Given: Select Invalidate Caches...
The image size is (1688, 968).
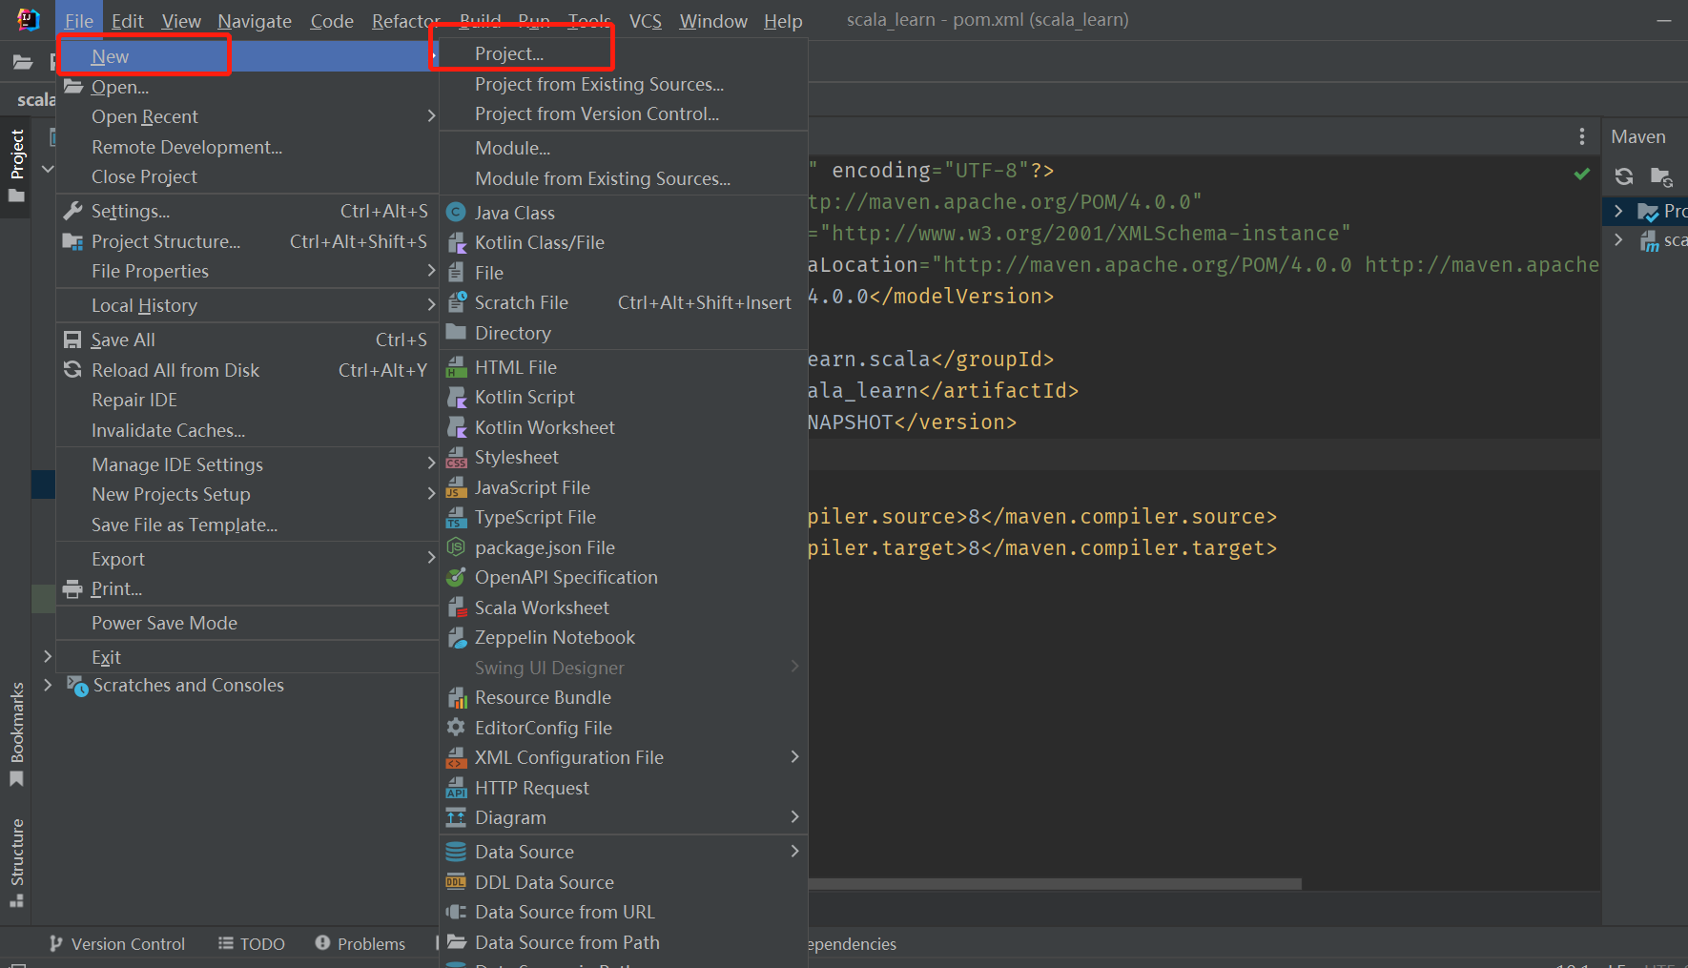Looking at the screenshot, I should tap(248, 430).
